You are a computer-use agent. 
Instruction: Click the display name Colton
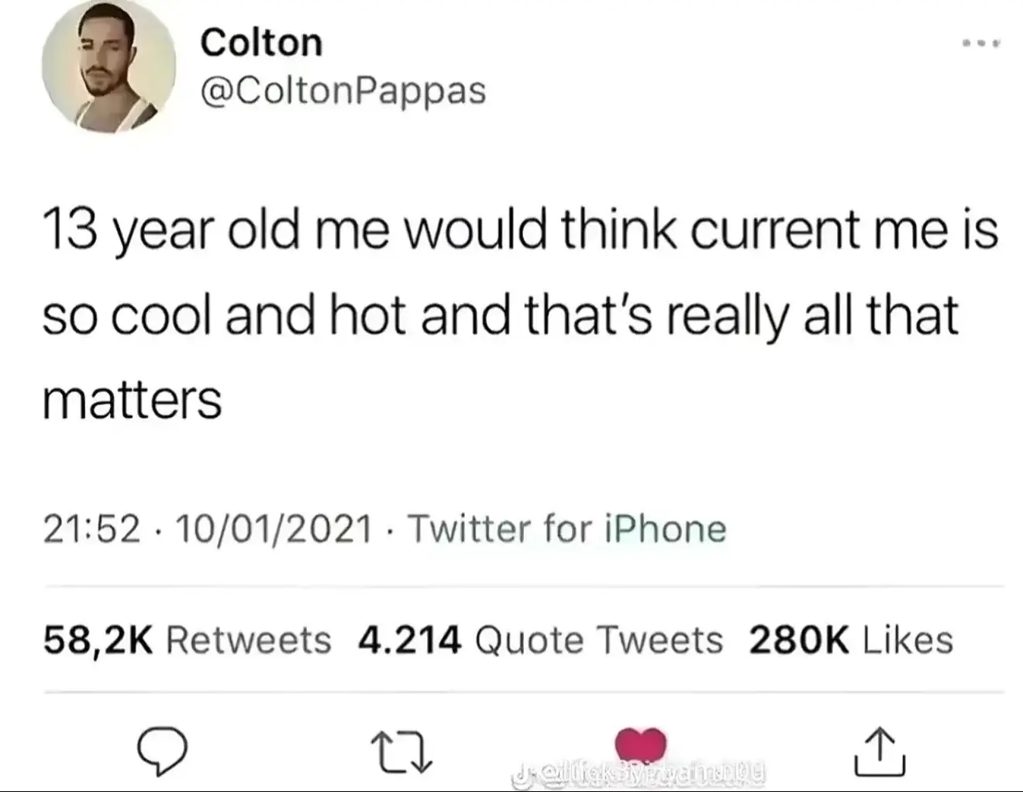261,42
